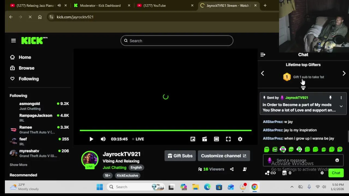
Task: Open RampageJackson followed channel
Action: coord(39,118)
